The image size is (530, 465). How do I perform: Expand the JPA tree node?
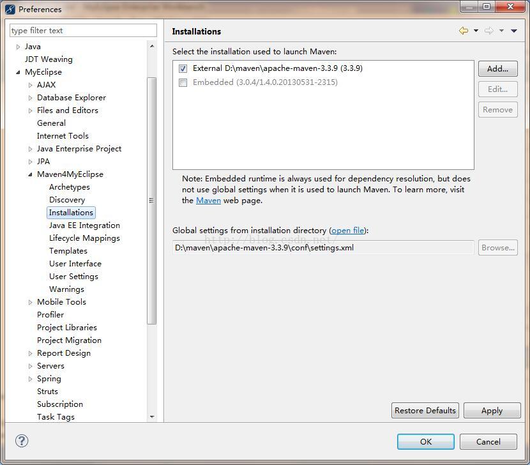click(x=31, y=162)
